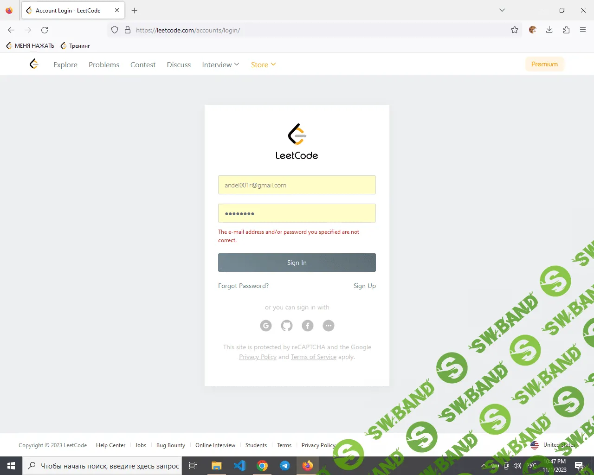Sign in with GitHub icon

tap(287, 326)
